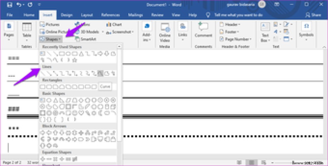
Task: Choose the Oval in Basic Shapes
Action: tap(49, 100)
